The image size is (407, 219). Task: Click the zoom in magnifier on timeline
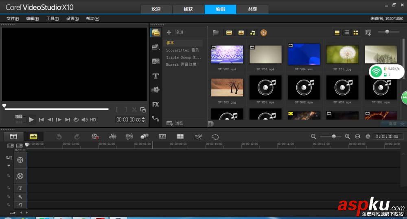(x=347, y=137)
